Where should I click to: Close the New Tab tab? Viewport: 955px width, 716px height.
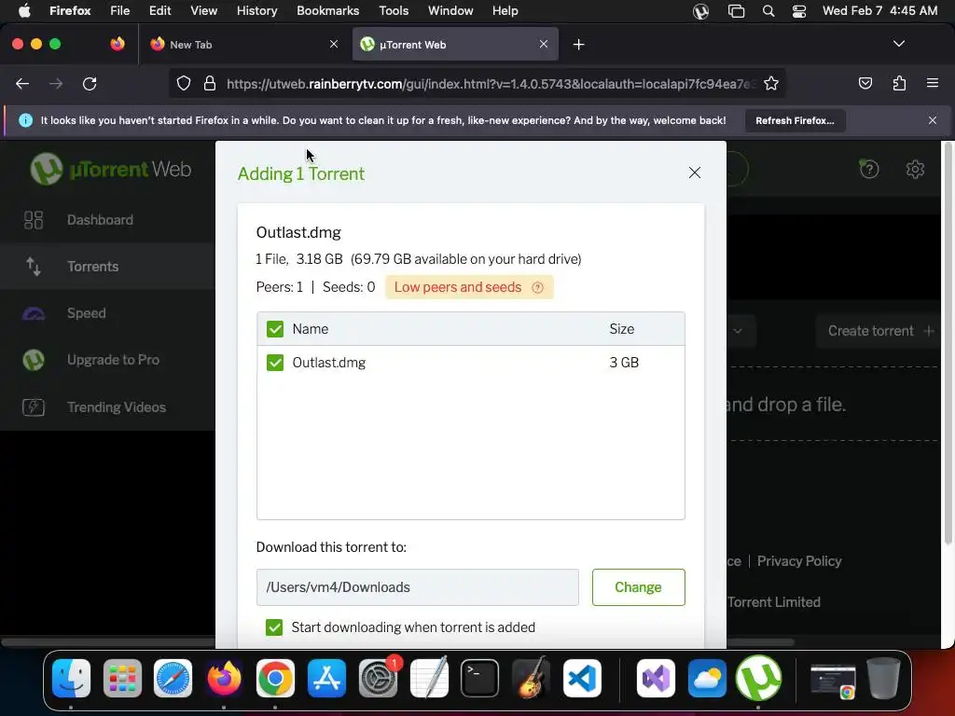334,44
